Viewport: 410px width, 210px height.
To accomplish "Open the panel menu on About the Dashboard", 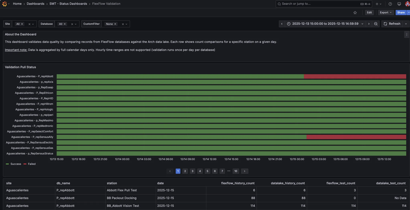I will pos(407,34).
